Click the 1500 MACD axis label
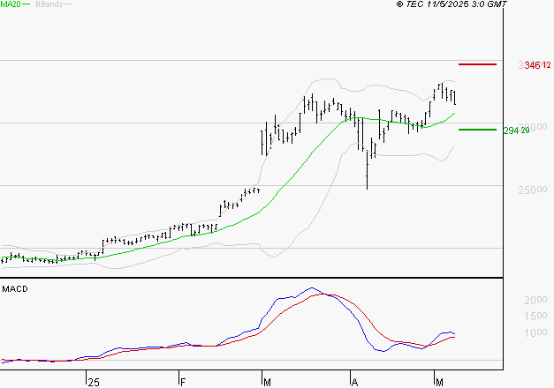This screenshot has width=554, height=388. [x=535, y=317]
